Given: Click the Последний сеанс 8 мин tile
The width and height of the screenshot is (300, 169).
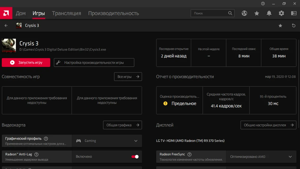Looking at the screenshot, I should coord(244,53).
